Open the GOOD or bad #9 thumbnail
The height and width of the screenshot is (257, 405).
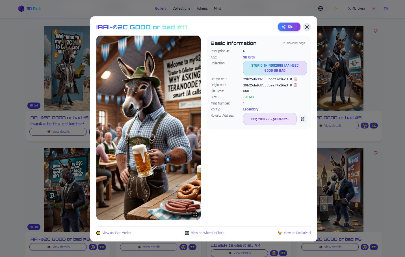pos(340,68)
